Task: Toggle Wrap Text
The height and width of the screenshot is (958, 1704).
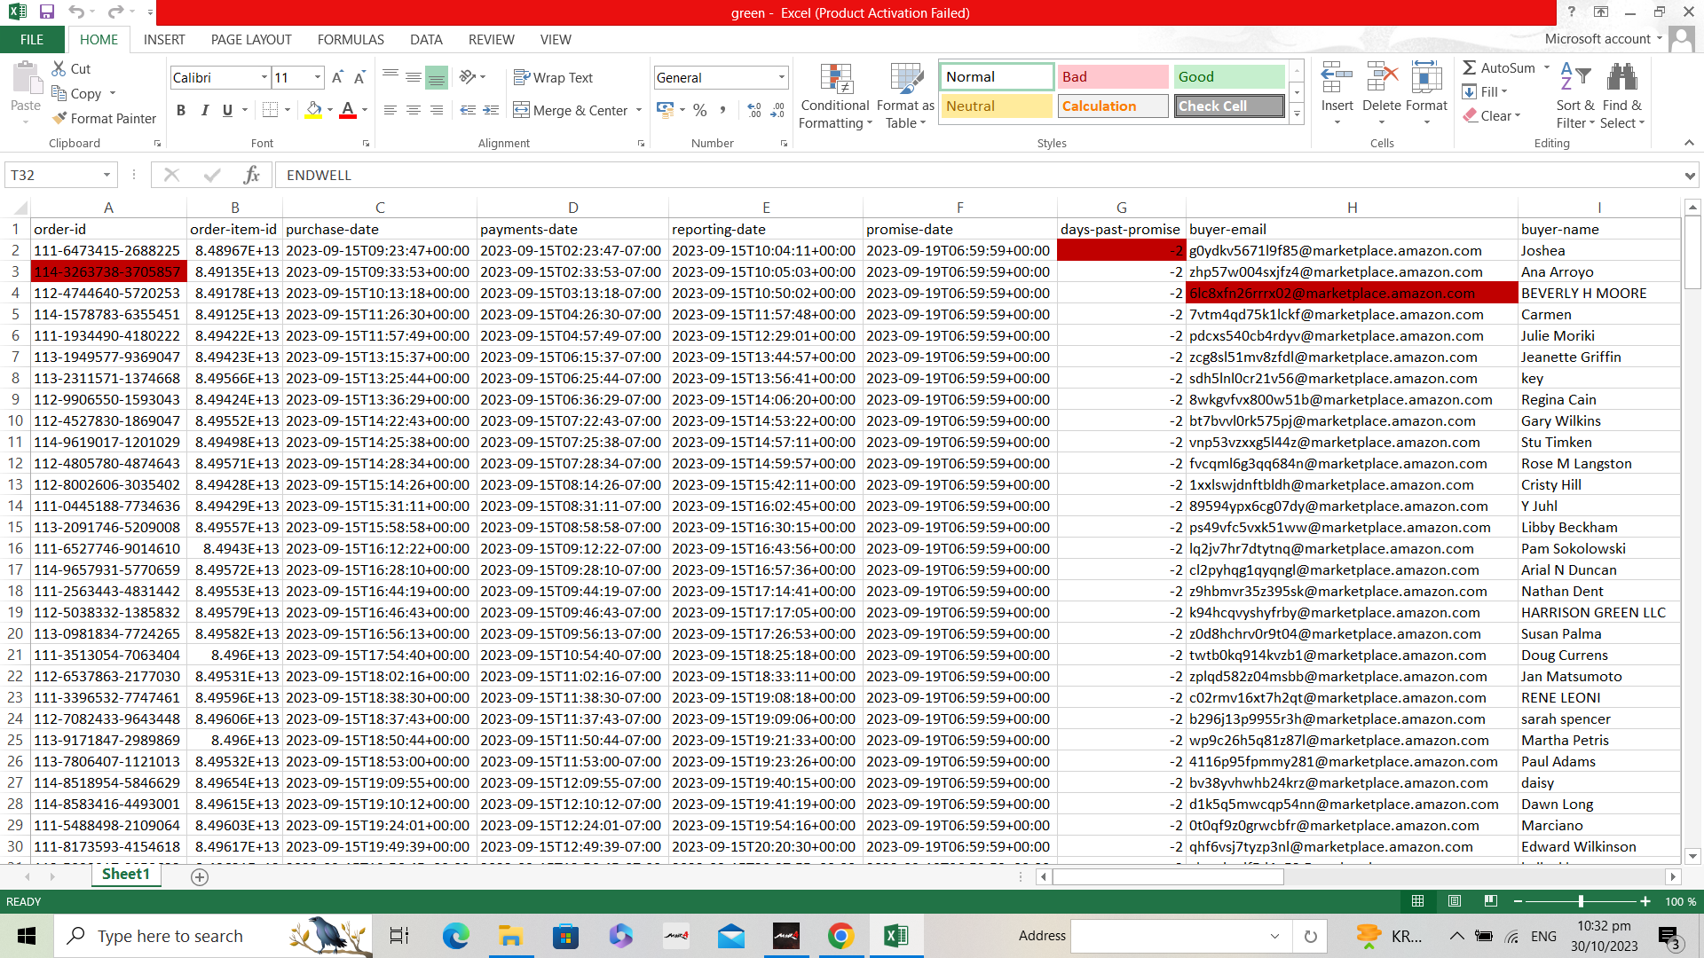Action: click(553, 78)
